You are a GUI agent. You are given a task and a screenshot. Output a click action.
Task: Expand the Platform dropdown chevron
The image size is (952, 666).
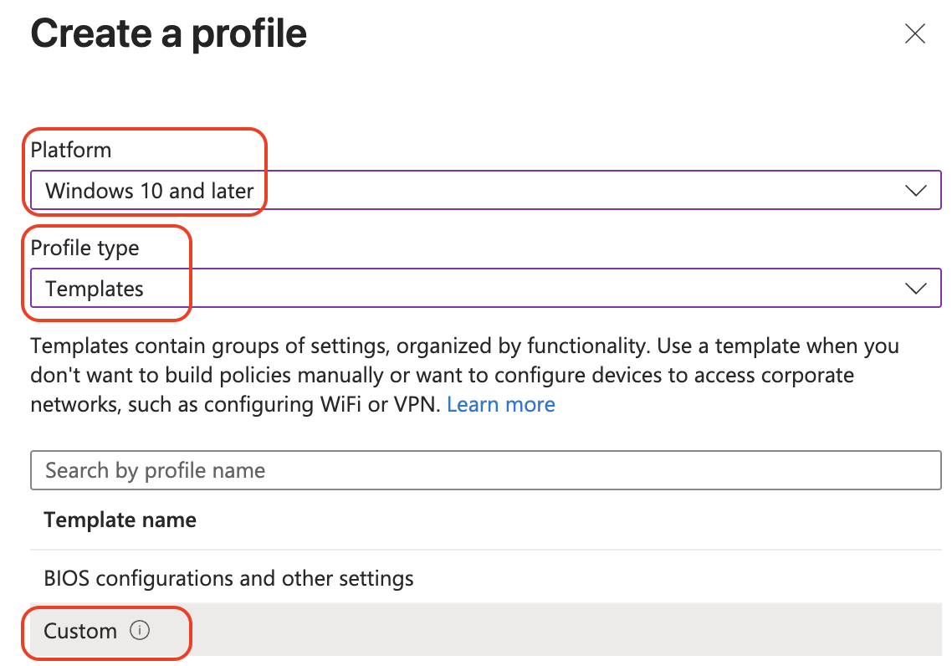(915, 191)
